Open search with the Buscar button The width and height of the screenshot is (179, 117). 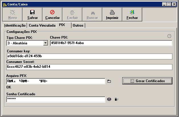(92, 15)
